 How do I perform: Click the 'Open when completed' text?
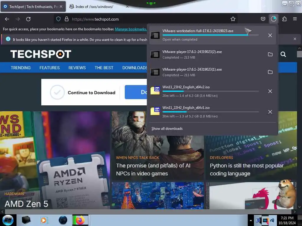[180, 39]
